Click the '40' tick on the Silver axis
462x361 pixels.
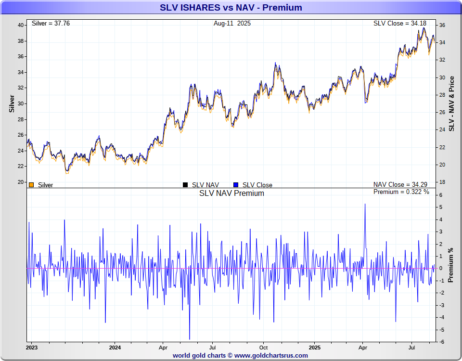click(x=21, y=25)
